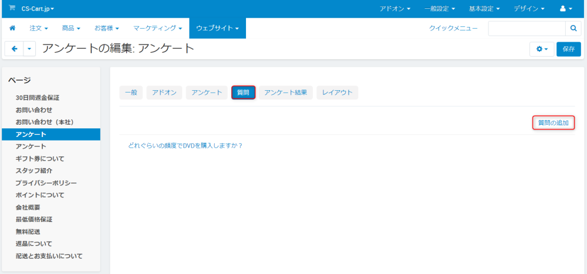Screen dimensions: 587x274
Task: Switch to the レイアウト tab
Action: (x=338, y=93)
